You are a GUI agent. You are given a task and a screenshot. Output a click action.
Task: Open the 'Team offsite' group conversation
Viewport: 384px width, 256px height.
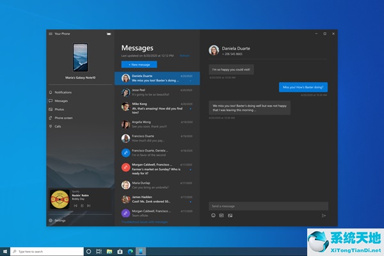157,213
